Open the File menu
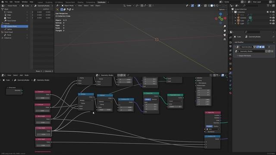 6,2
